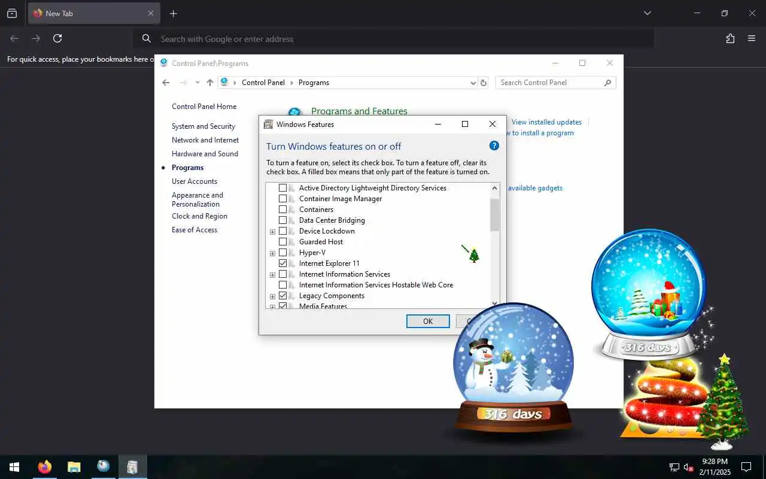Open Hardware and Sound category
The width and height of the screenshot is (766, 479).
pos(205,154)
